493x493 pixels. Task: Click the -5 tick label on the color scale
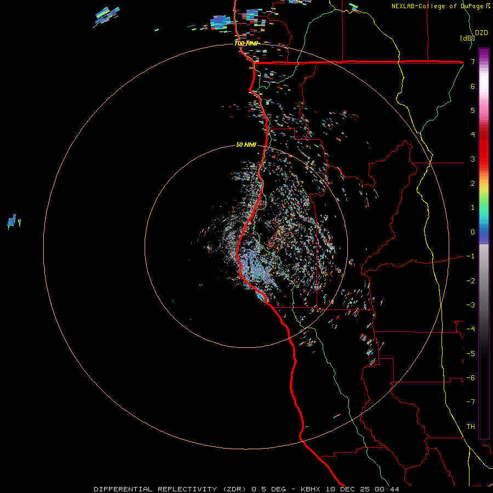click(x=471, y=354)
